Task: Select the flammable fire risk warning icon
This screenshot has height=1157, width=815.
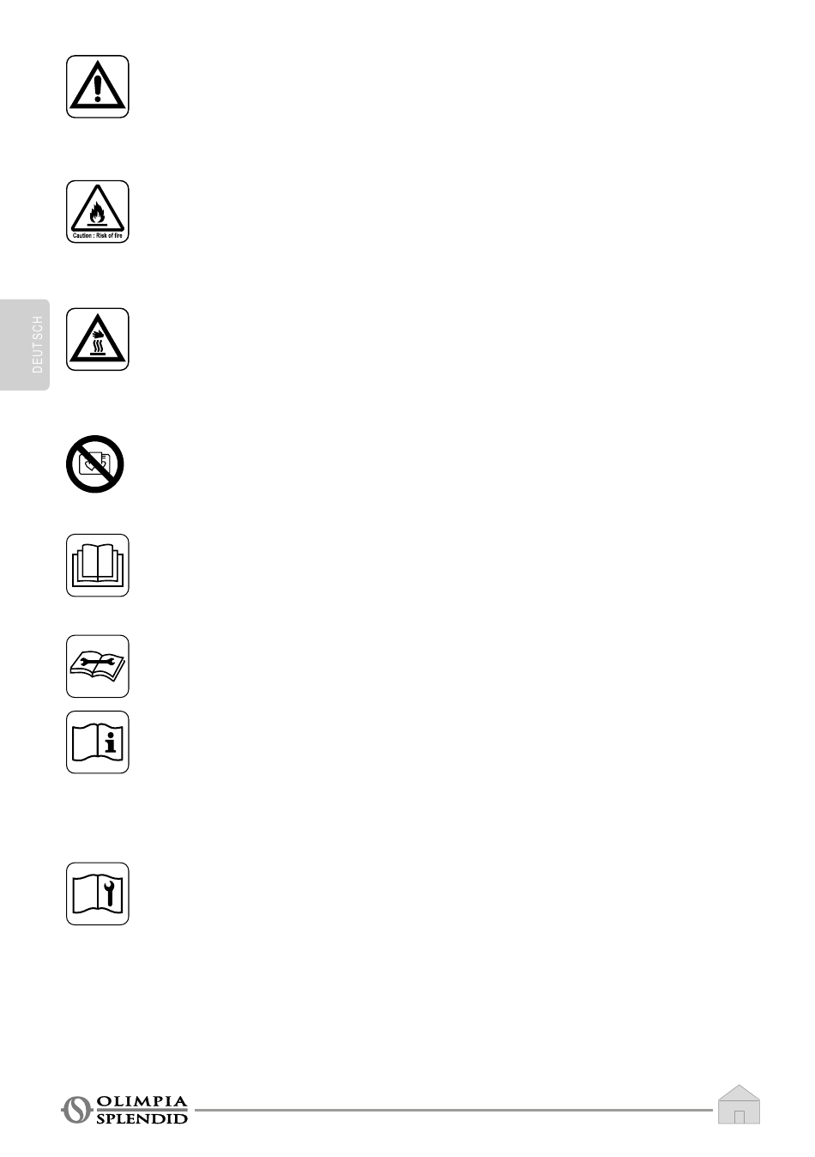Action: (x=98, y=211)
